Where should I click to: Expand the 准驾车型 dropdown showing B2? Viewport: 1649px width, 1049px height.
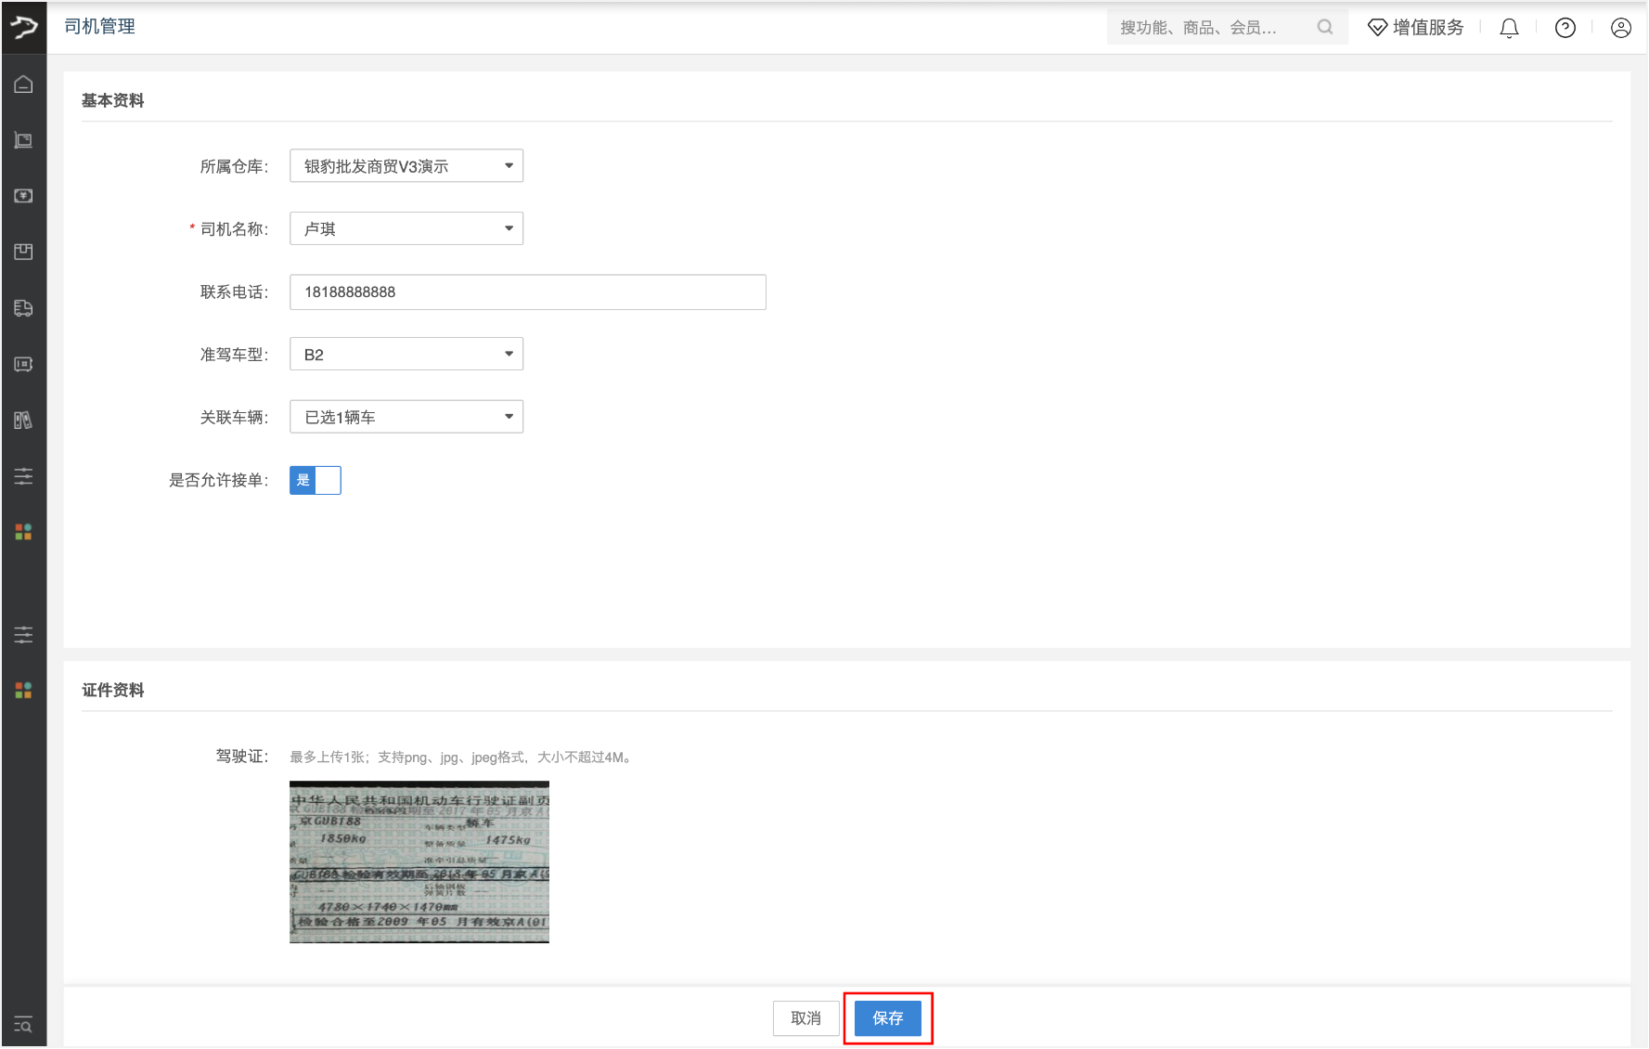[406, 354]
